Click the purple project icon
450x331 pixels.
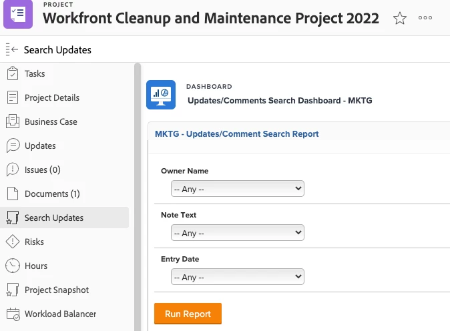tap(18, 14)
